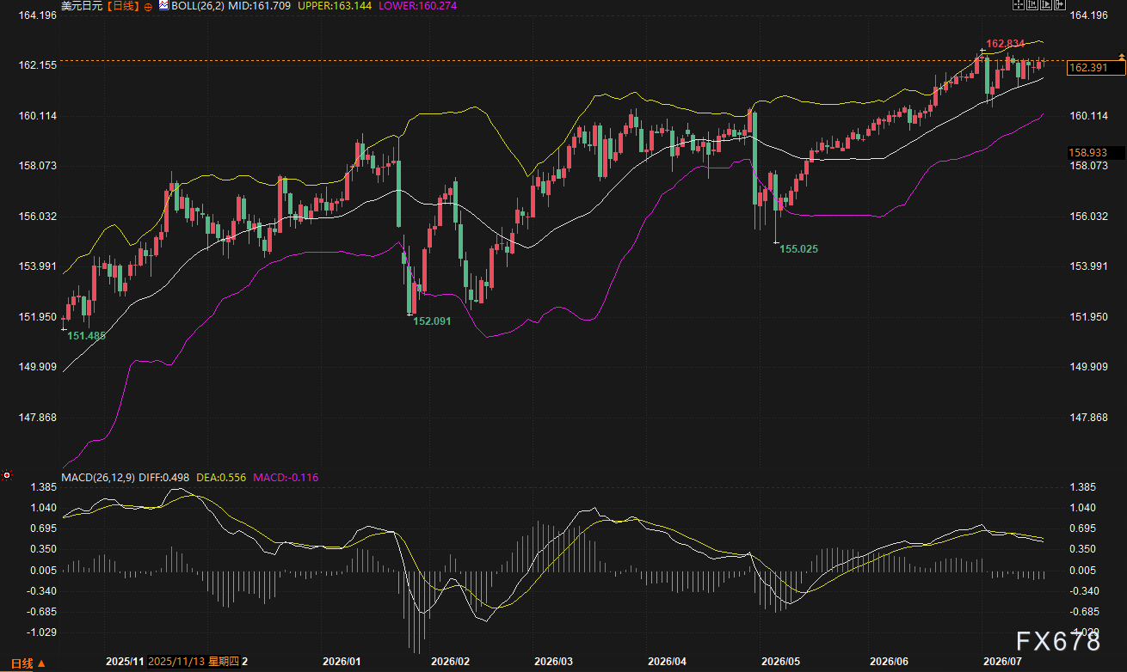Open MACD(26,12,9) indicator settings label
The width and height of the screenshot is (1127, 672).
coord(97,477)
